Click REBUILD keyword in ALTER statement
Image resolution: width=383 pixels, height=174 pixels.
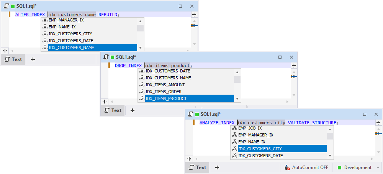[x=108, y=15]
